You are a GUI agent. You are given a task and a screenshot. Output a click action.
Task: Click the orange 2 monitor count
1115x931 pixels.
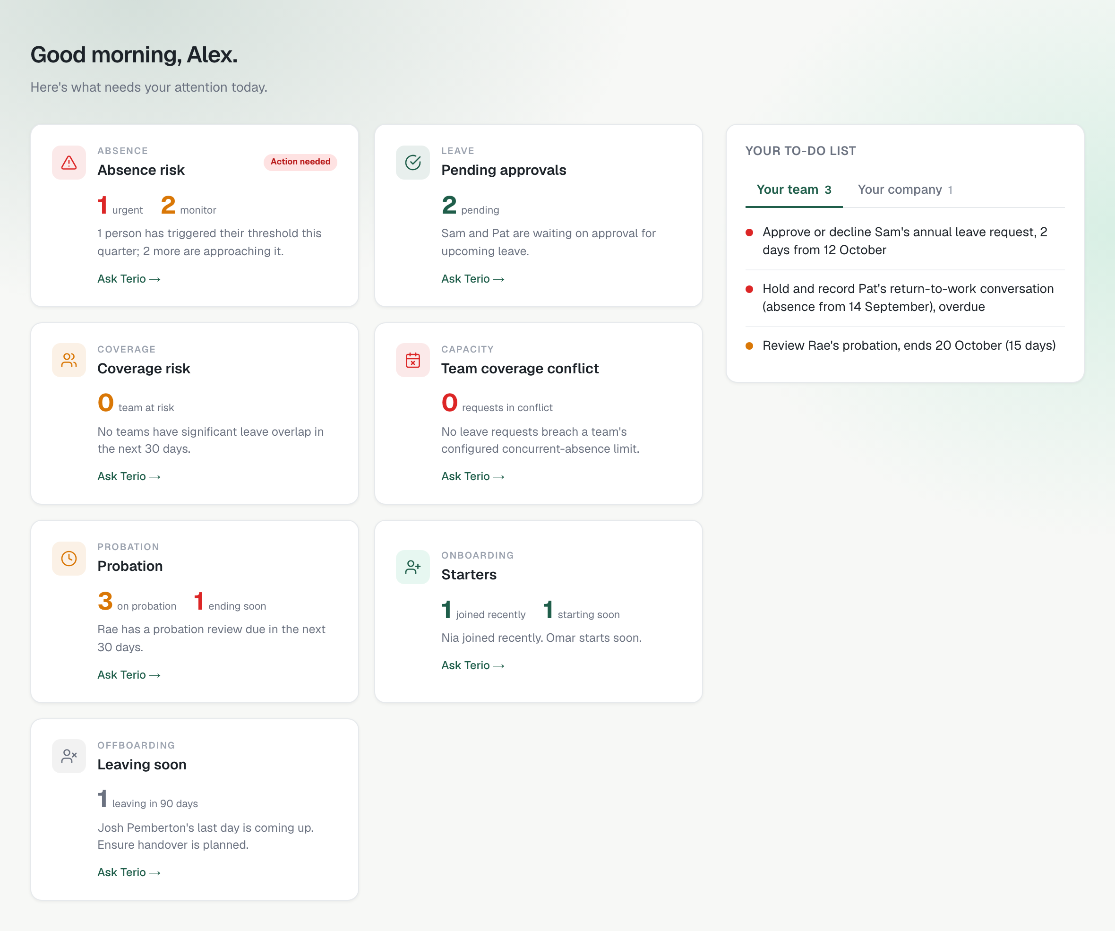pyautogui.click(x=189, y=206)
